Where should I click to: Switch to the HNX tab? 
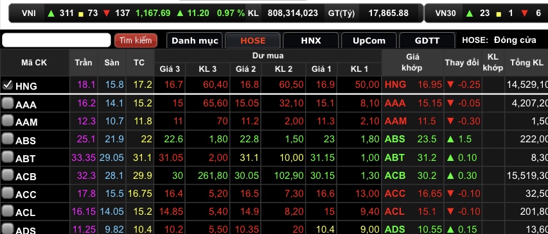click(x=311, y=41)
